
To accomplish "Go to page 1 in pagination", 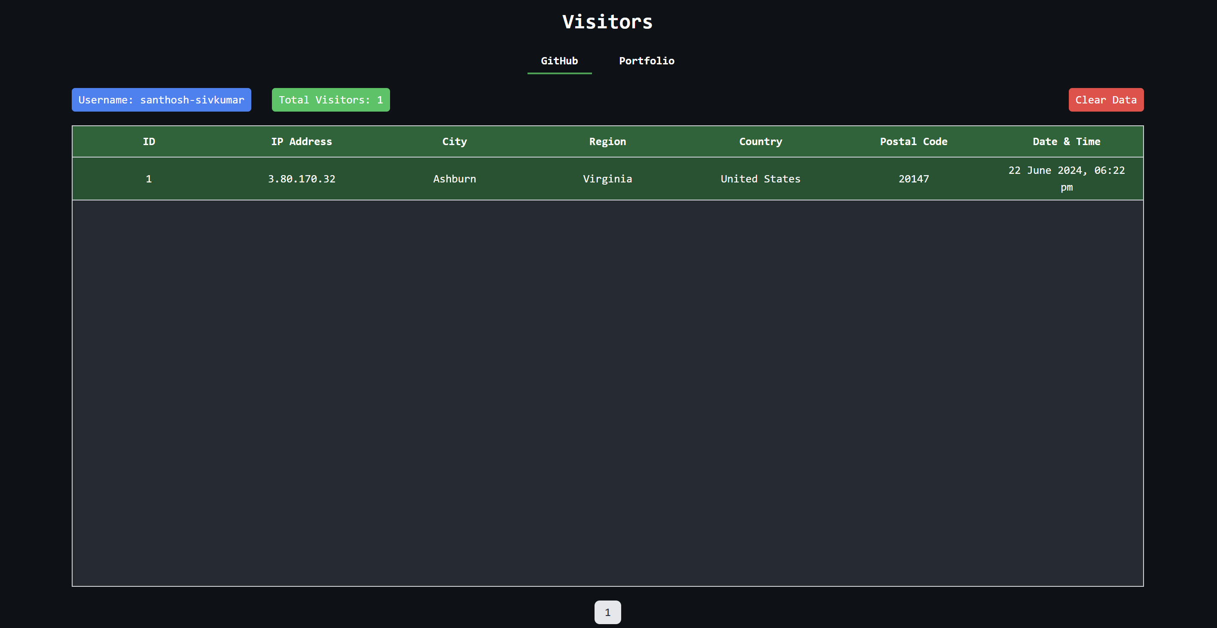I will (607, 612).
